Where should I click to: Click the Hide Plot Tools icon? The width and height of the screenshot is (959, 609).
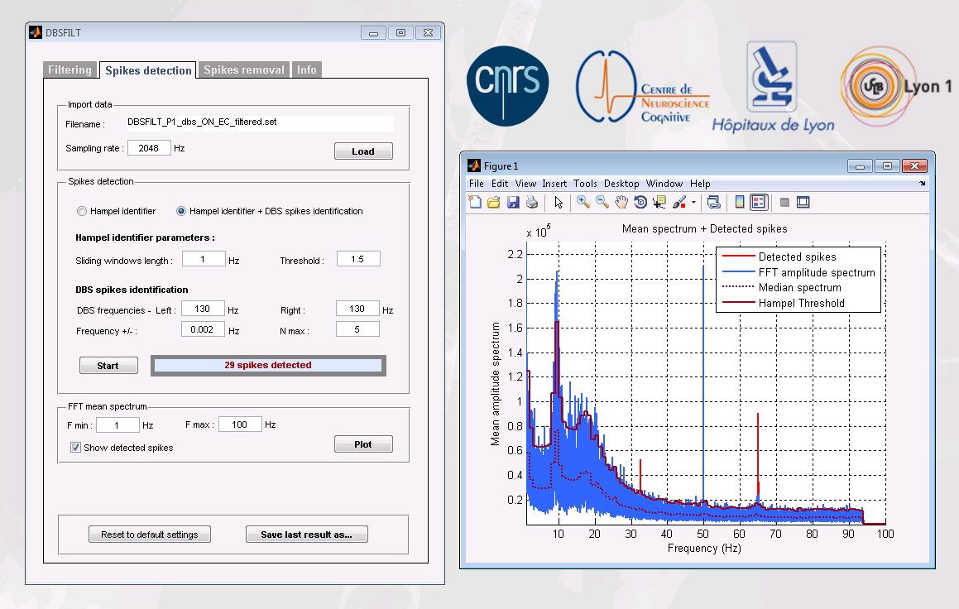point(784,202)
